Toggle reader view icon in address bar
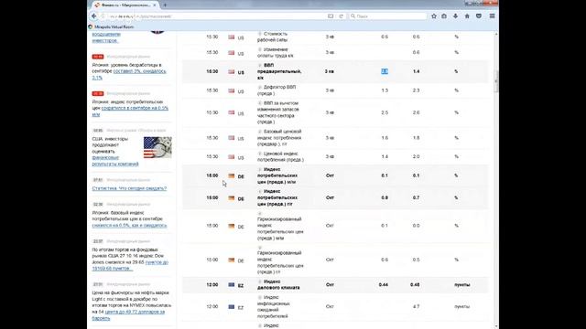 [x=331, y=16]
